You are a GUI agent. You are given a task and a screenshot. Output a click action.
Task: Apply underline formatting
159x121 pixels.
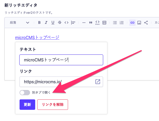[53, 23]
